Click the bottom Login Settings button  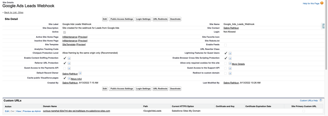(x=143, y=89)
